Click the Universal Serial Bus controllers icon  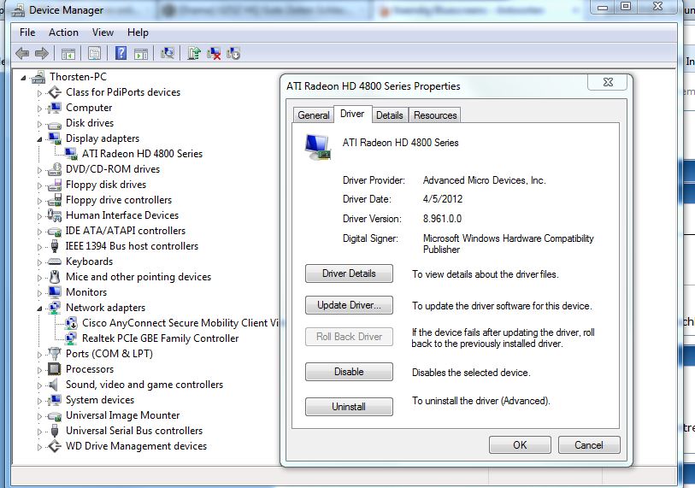click(x=55, y=431)
